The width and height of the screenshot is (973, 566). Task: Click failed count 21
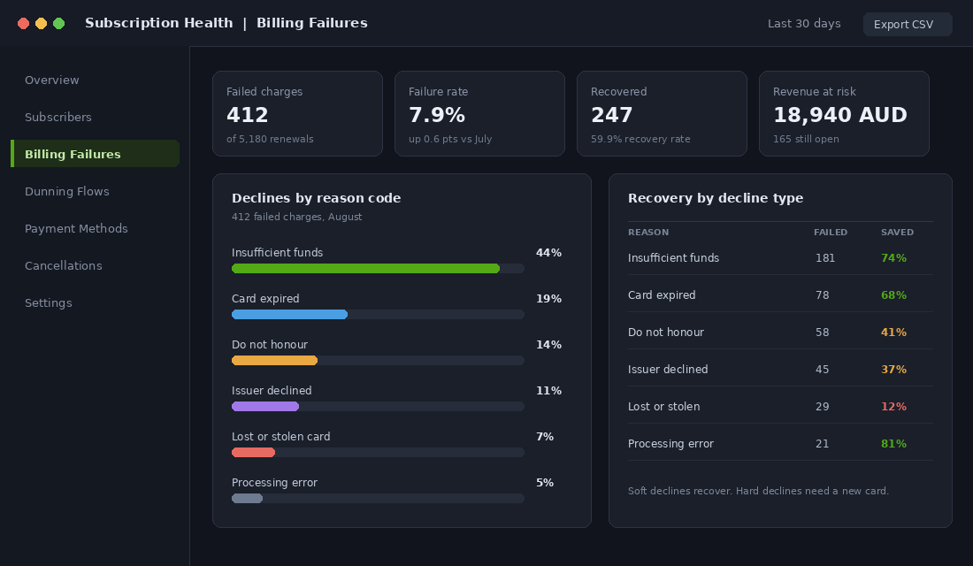(823, 444)
